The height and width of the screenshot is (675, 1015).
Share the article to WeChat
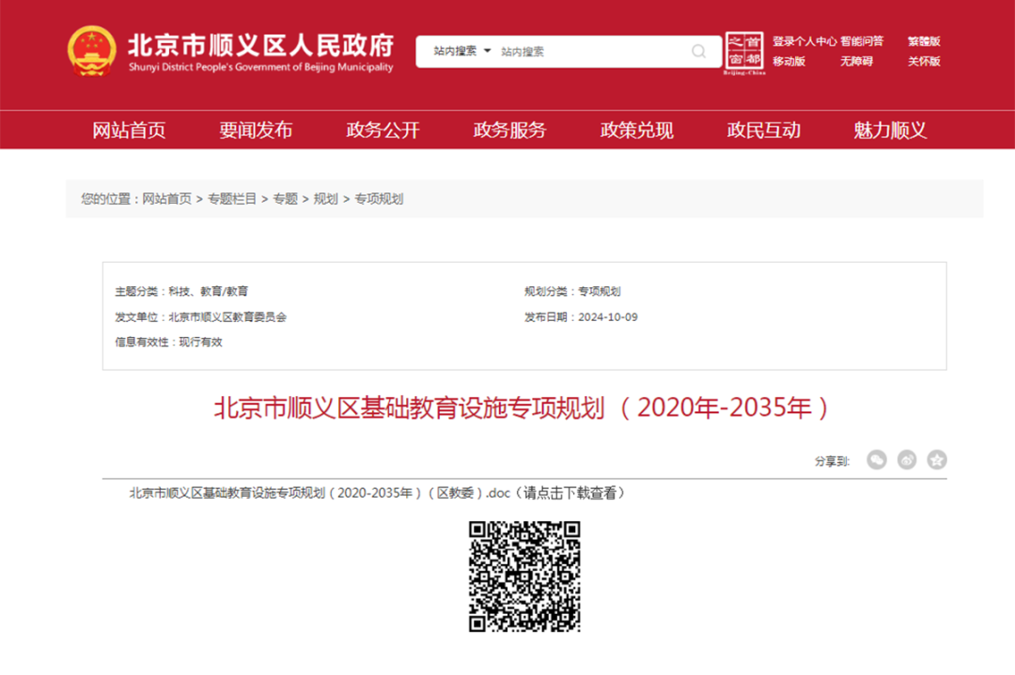[x=877, y=460]
